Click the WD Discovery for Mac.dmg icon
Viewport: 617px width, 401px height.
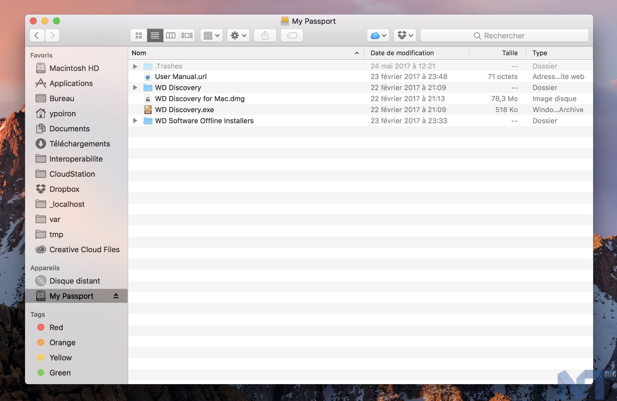pos(148,99)
